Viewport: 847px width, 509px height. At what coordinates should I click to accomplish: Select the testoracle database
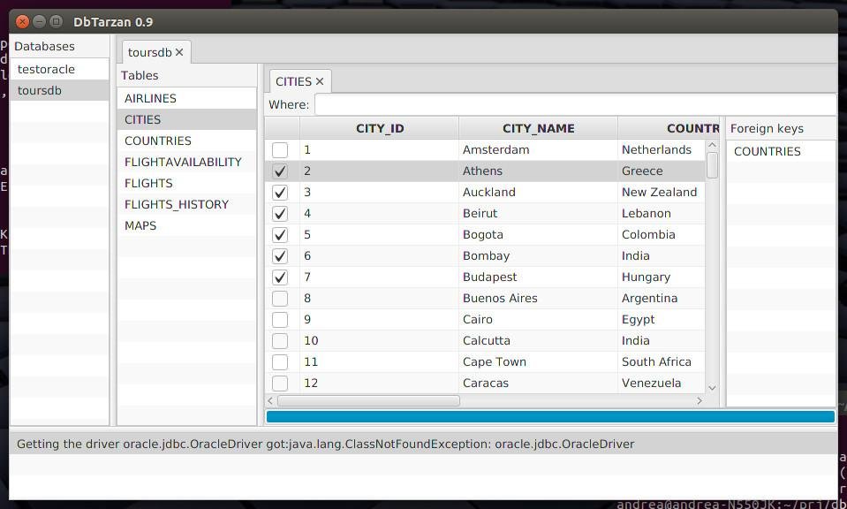(x=59, y=69)
